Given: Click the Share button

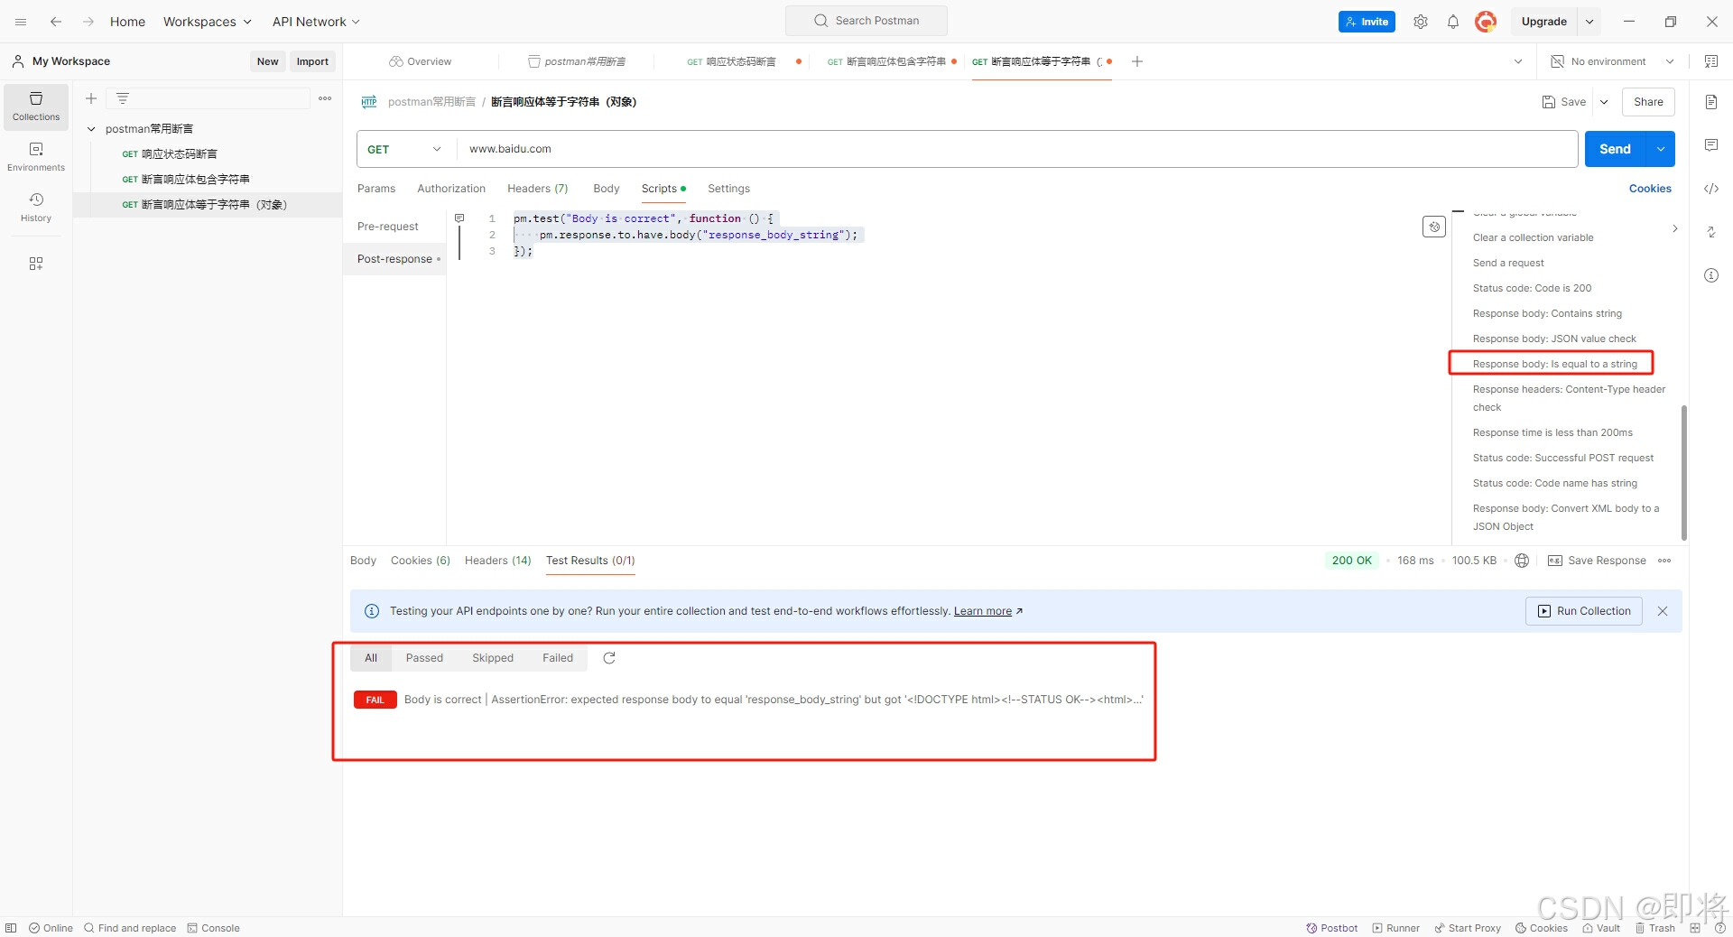Looking at the screenshot, I should (1648, 102).
